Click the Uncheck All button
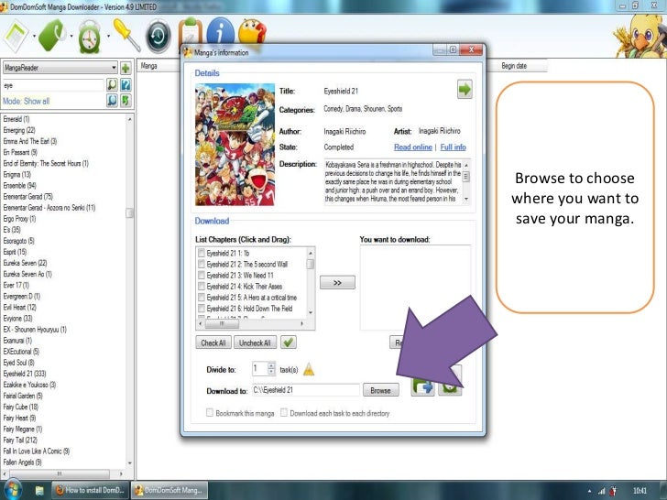667x500 pixels. [x=255, y=342]
